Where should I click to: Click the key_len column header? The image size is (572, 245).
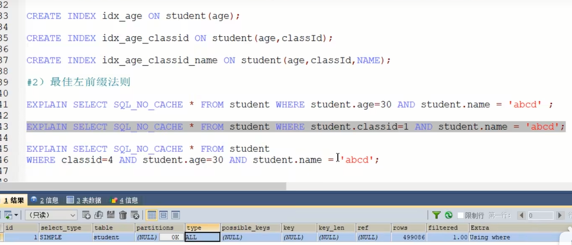[336, 228]
